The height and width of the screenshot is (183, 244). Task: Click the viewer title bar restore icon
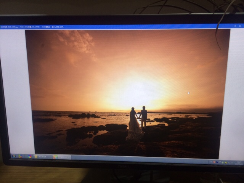240,26
